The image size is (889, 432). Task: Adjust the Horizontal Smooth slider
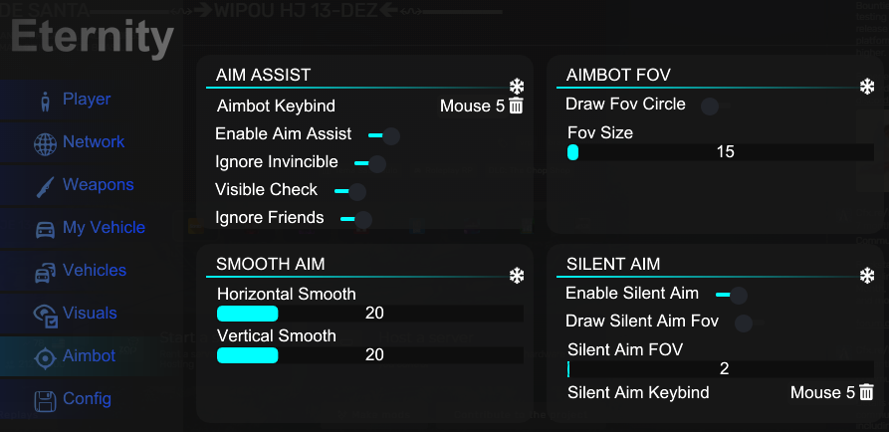pos(370,313)
